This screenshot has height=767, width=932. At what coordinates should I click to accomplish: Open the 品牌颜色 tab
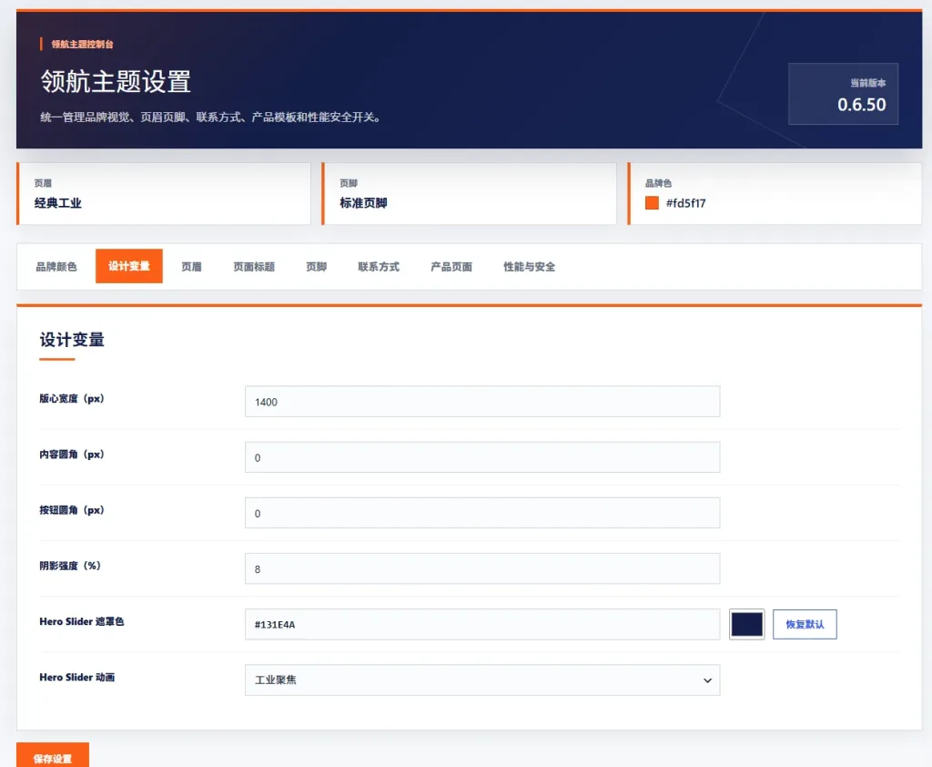point(56,267)
